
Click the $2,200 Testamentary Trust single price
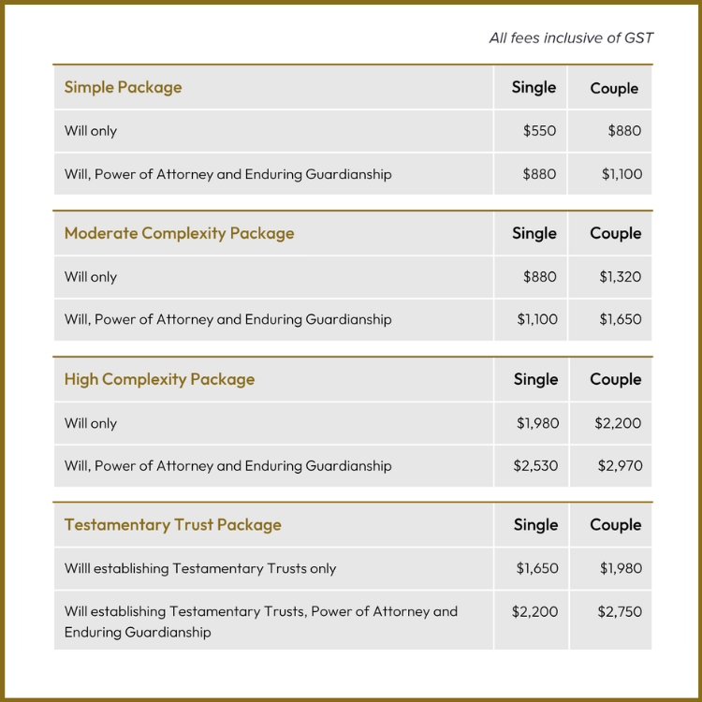pyautogui.click(x=535, y=611)
